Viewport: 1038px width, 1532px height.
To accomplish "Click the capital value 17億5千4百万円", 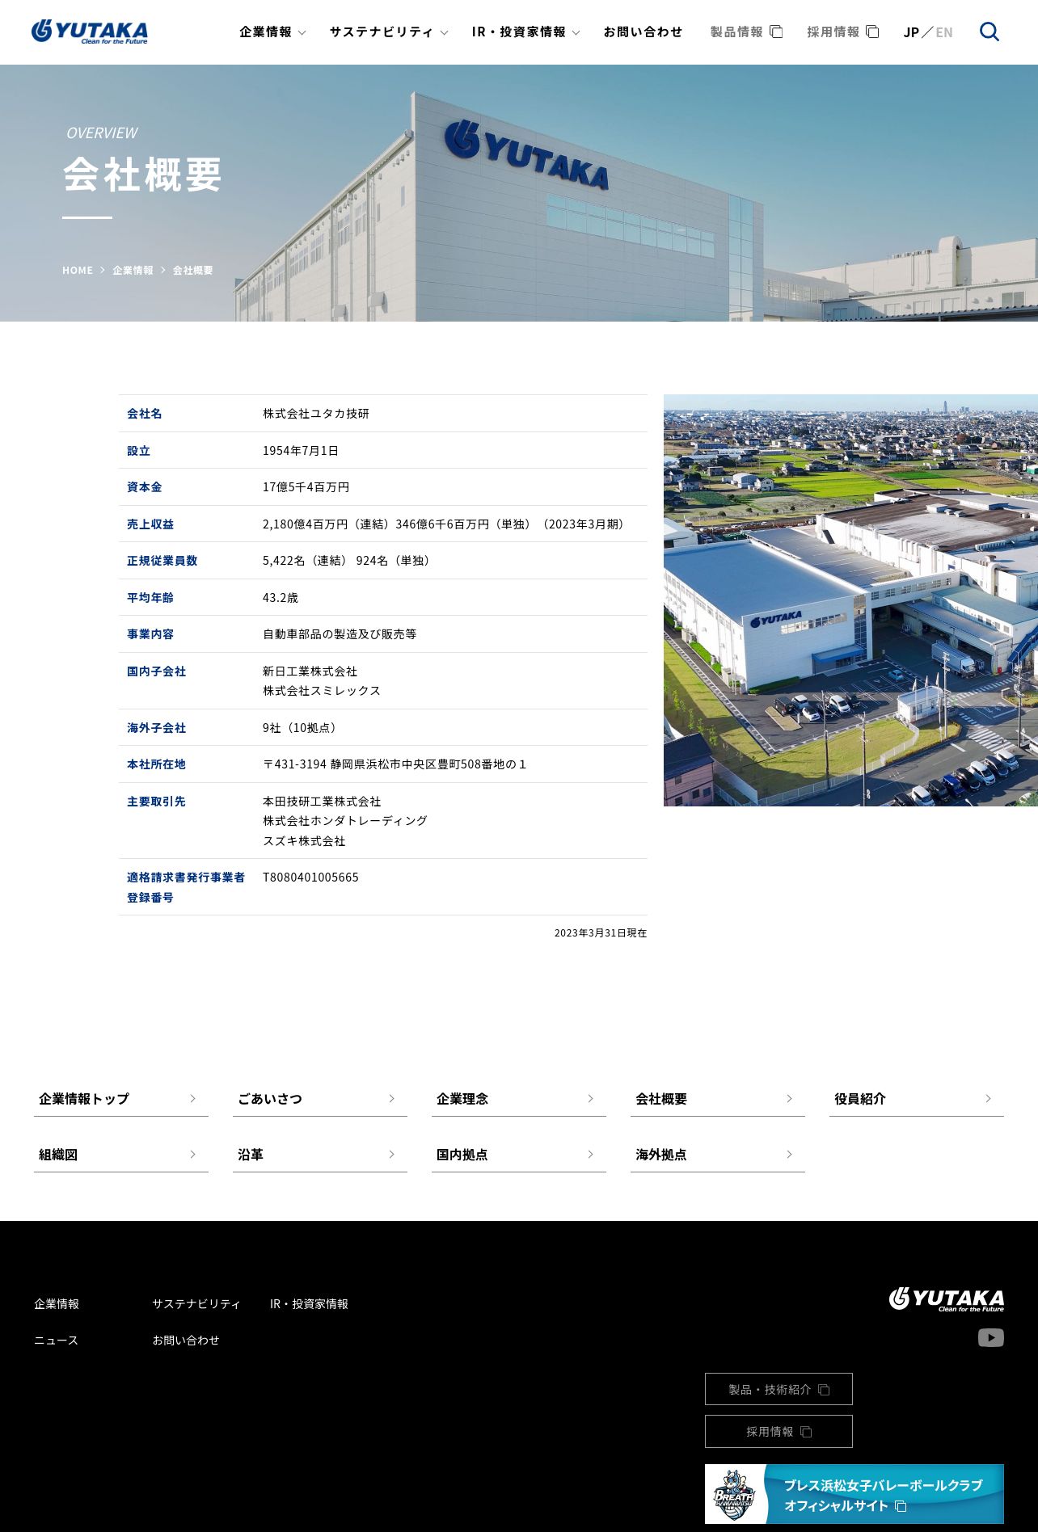I will [306, 486].
